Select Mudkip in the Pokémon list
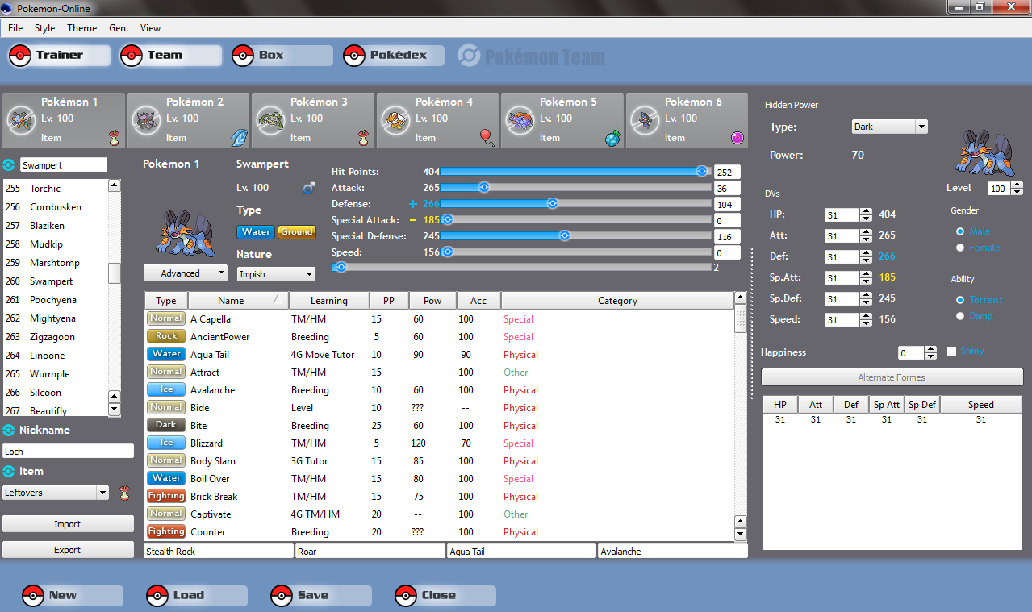The width and height of the screenshot is (1032, 612). click(x=55, y=244)
